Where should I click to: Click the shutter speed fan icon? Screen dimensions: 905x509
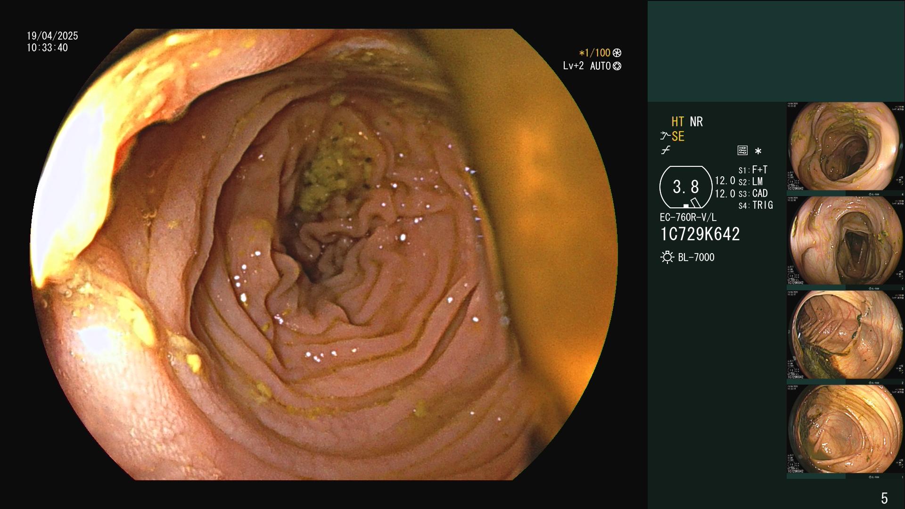tap(617, 53)
